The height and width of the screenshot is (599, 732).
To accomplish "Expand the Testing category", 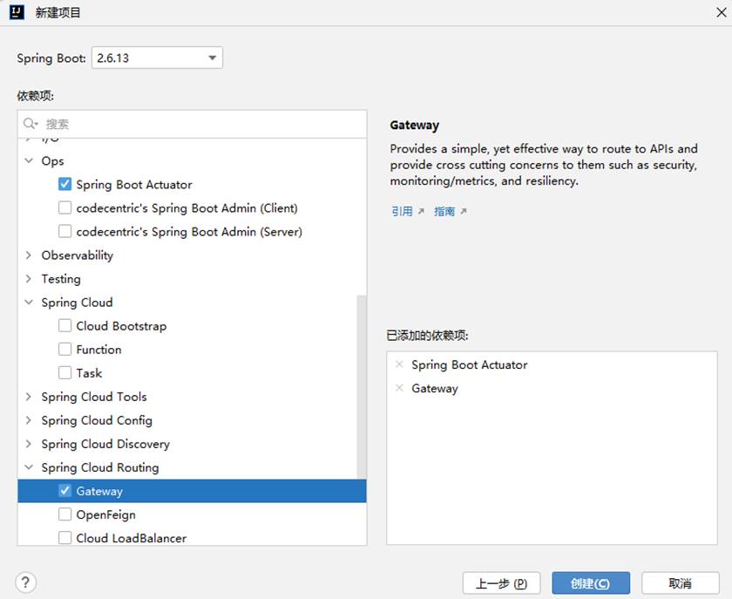I will [x=29, y=278].
